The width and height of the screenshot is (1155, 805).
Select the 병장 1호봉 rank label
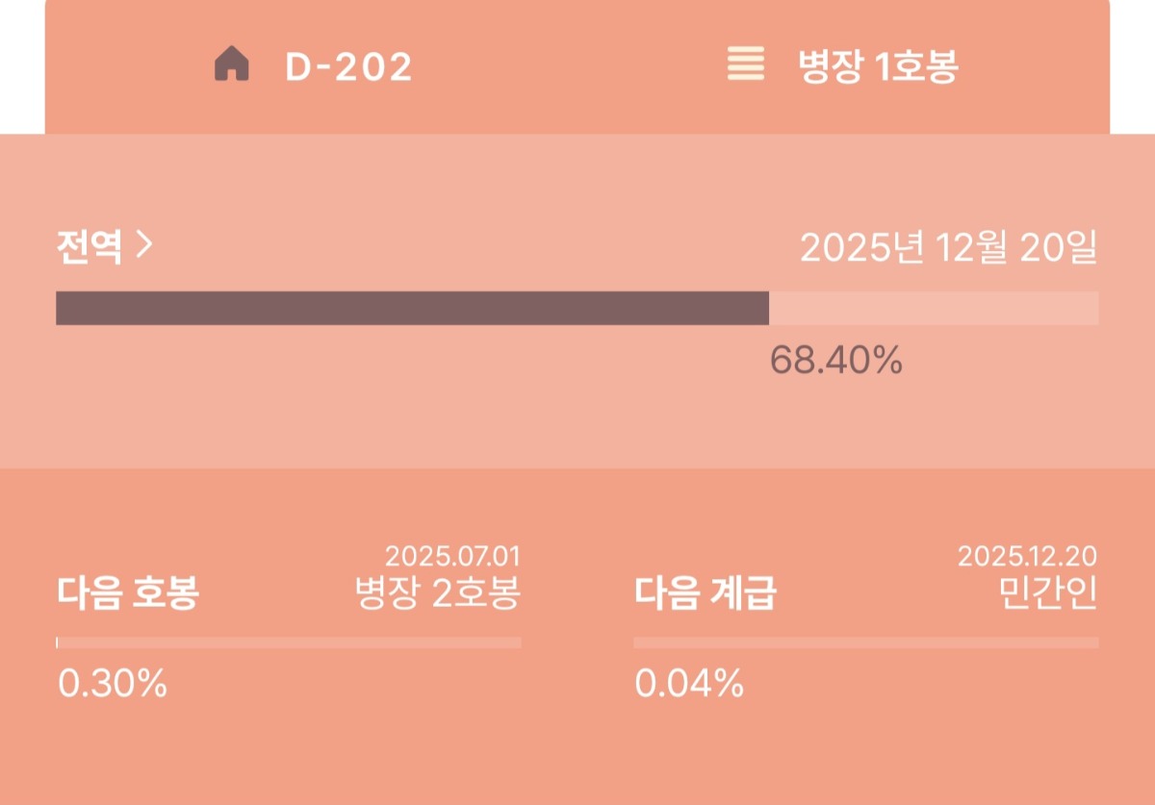(x=878, y=66)
